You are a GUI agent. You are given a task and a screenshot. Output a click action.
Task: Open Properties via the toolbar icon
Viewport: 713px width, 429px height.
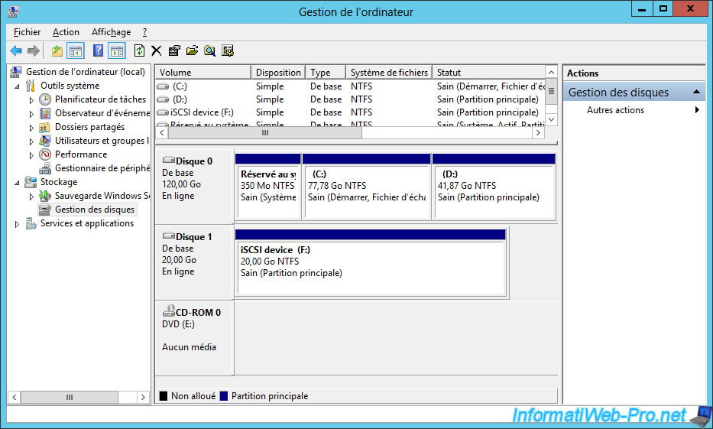[x=174, y=51]
